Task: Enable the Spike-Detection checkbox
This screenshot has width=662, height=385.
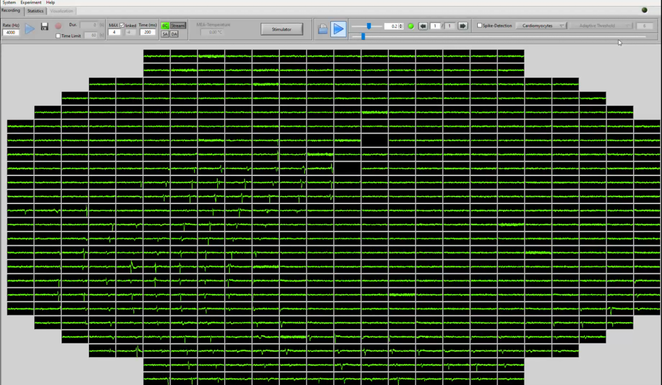Action: [x=480, y=26]
